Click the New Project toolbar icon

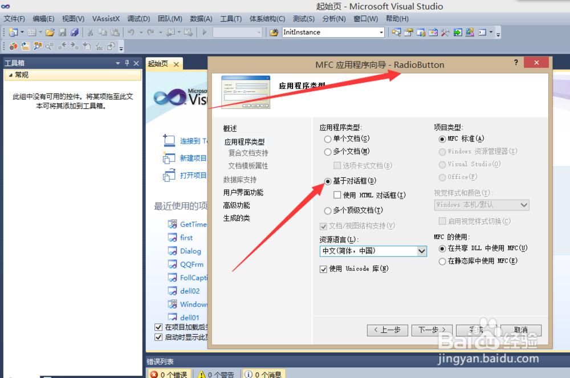tap(14, 32)
